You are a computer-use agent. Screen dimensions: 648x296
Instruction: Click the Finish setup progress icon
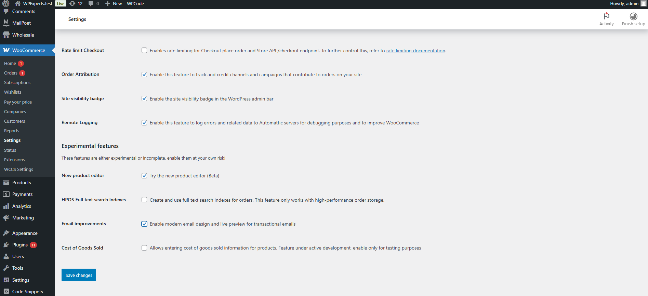(633, 16)
